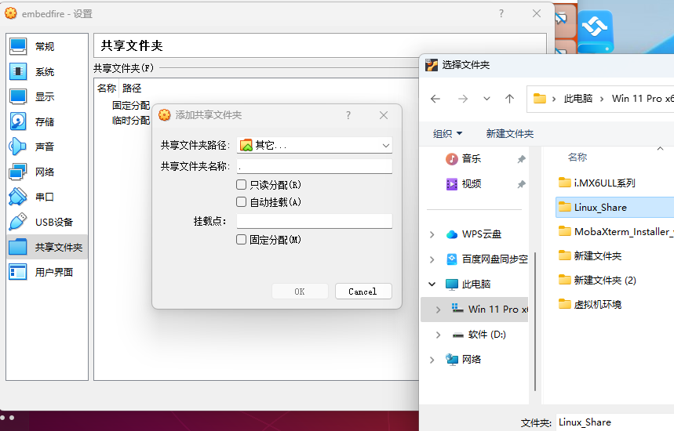
Task: Click the 名称 column header in shared folders list
Action: 107,88
